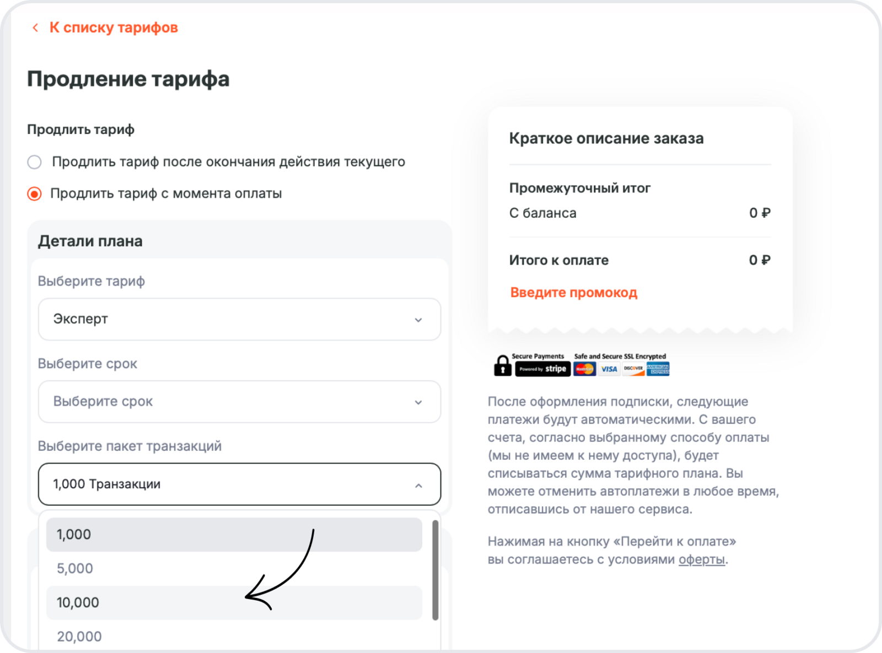
Task: Open the Эксперт tariff dropdown
Action: tap(239, 319)
